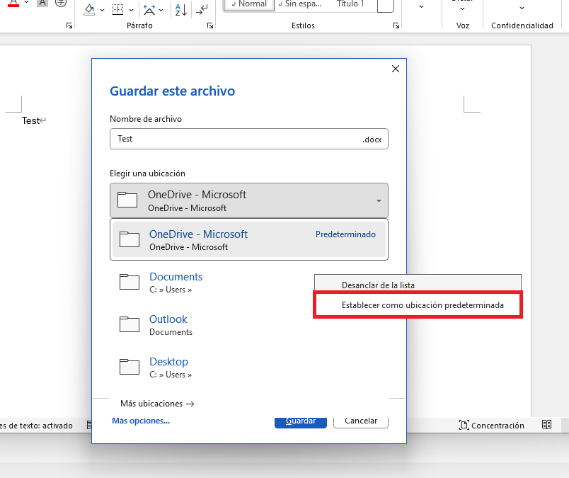Open the Elegir una ubicación dropdown
569x478 pixels.
(x=249, y=200)
